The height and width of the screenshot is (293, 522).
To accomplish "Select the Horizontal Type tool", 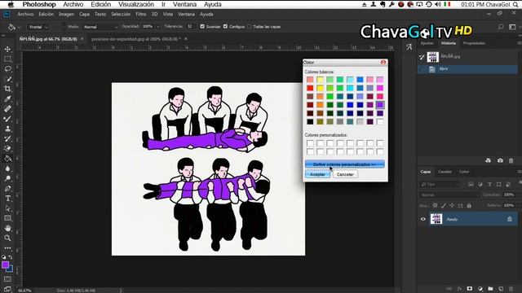I will tap(7, 199).
